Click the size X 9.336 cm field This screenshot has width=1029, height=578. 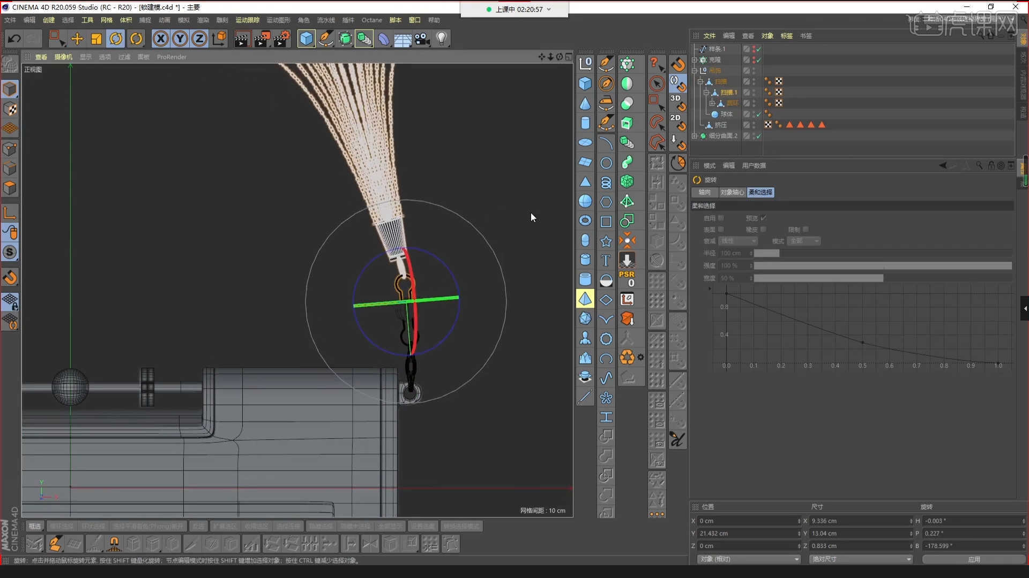pos(860,521)
